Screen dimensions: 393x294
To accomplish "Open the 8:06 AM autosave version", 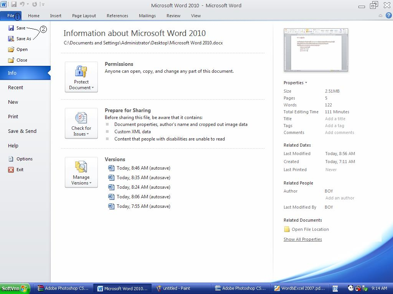I will click(x=139, y=197).
